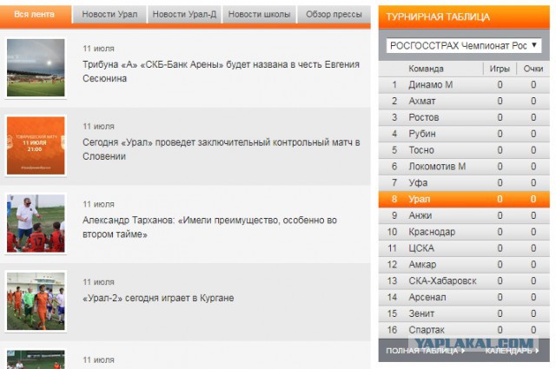The height and width of the screenshot is (369, 556).
Task: Switch to the Вся лента tab
Action: click(36, 15)
